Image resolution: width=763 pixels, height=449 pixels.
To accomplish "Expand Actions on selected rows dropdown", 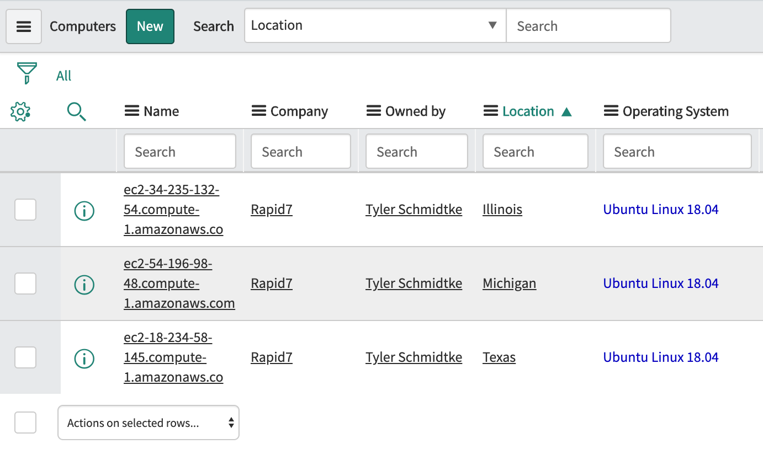I will (x=149, y=423).
